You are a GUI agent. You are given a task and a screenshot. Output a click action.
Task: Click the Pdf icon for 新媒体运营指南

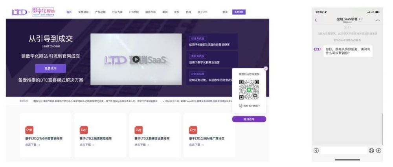point(138,130)
